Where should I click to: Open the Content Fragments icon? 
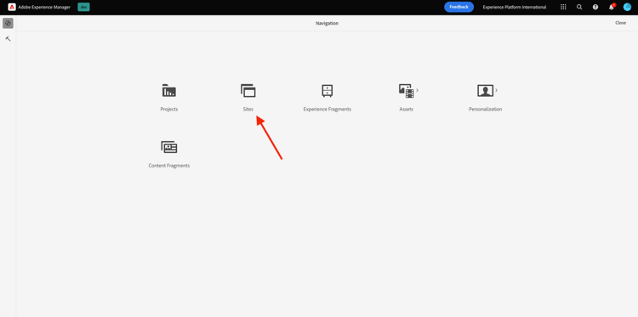pos(169,147)
